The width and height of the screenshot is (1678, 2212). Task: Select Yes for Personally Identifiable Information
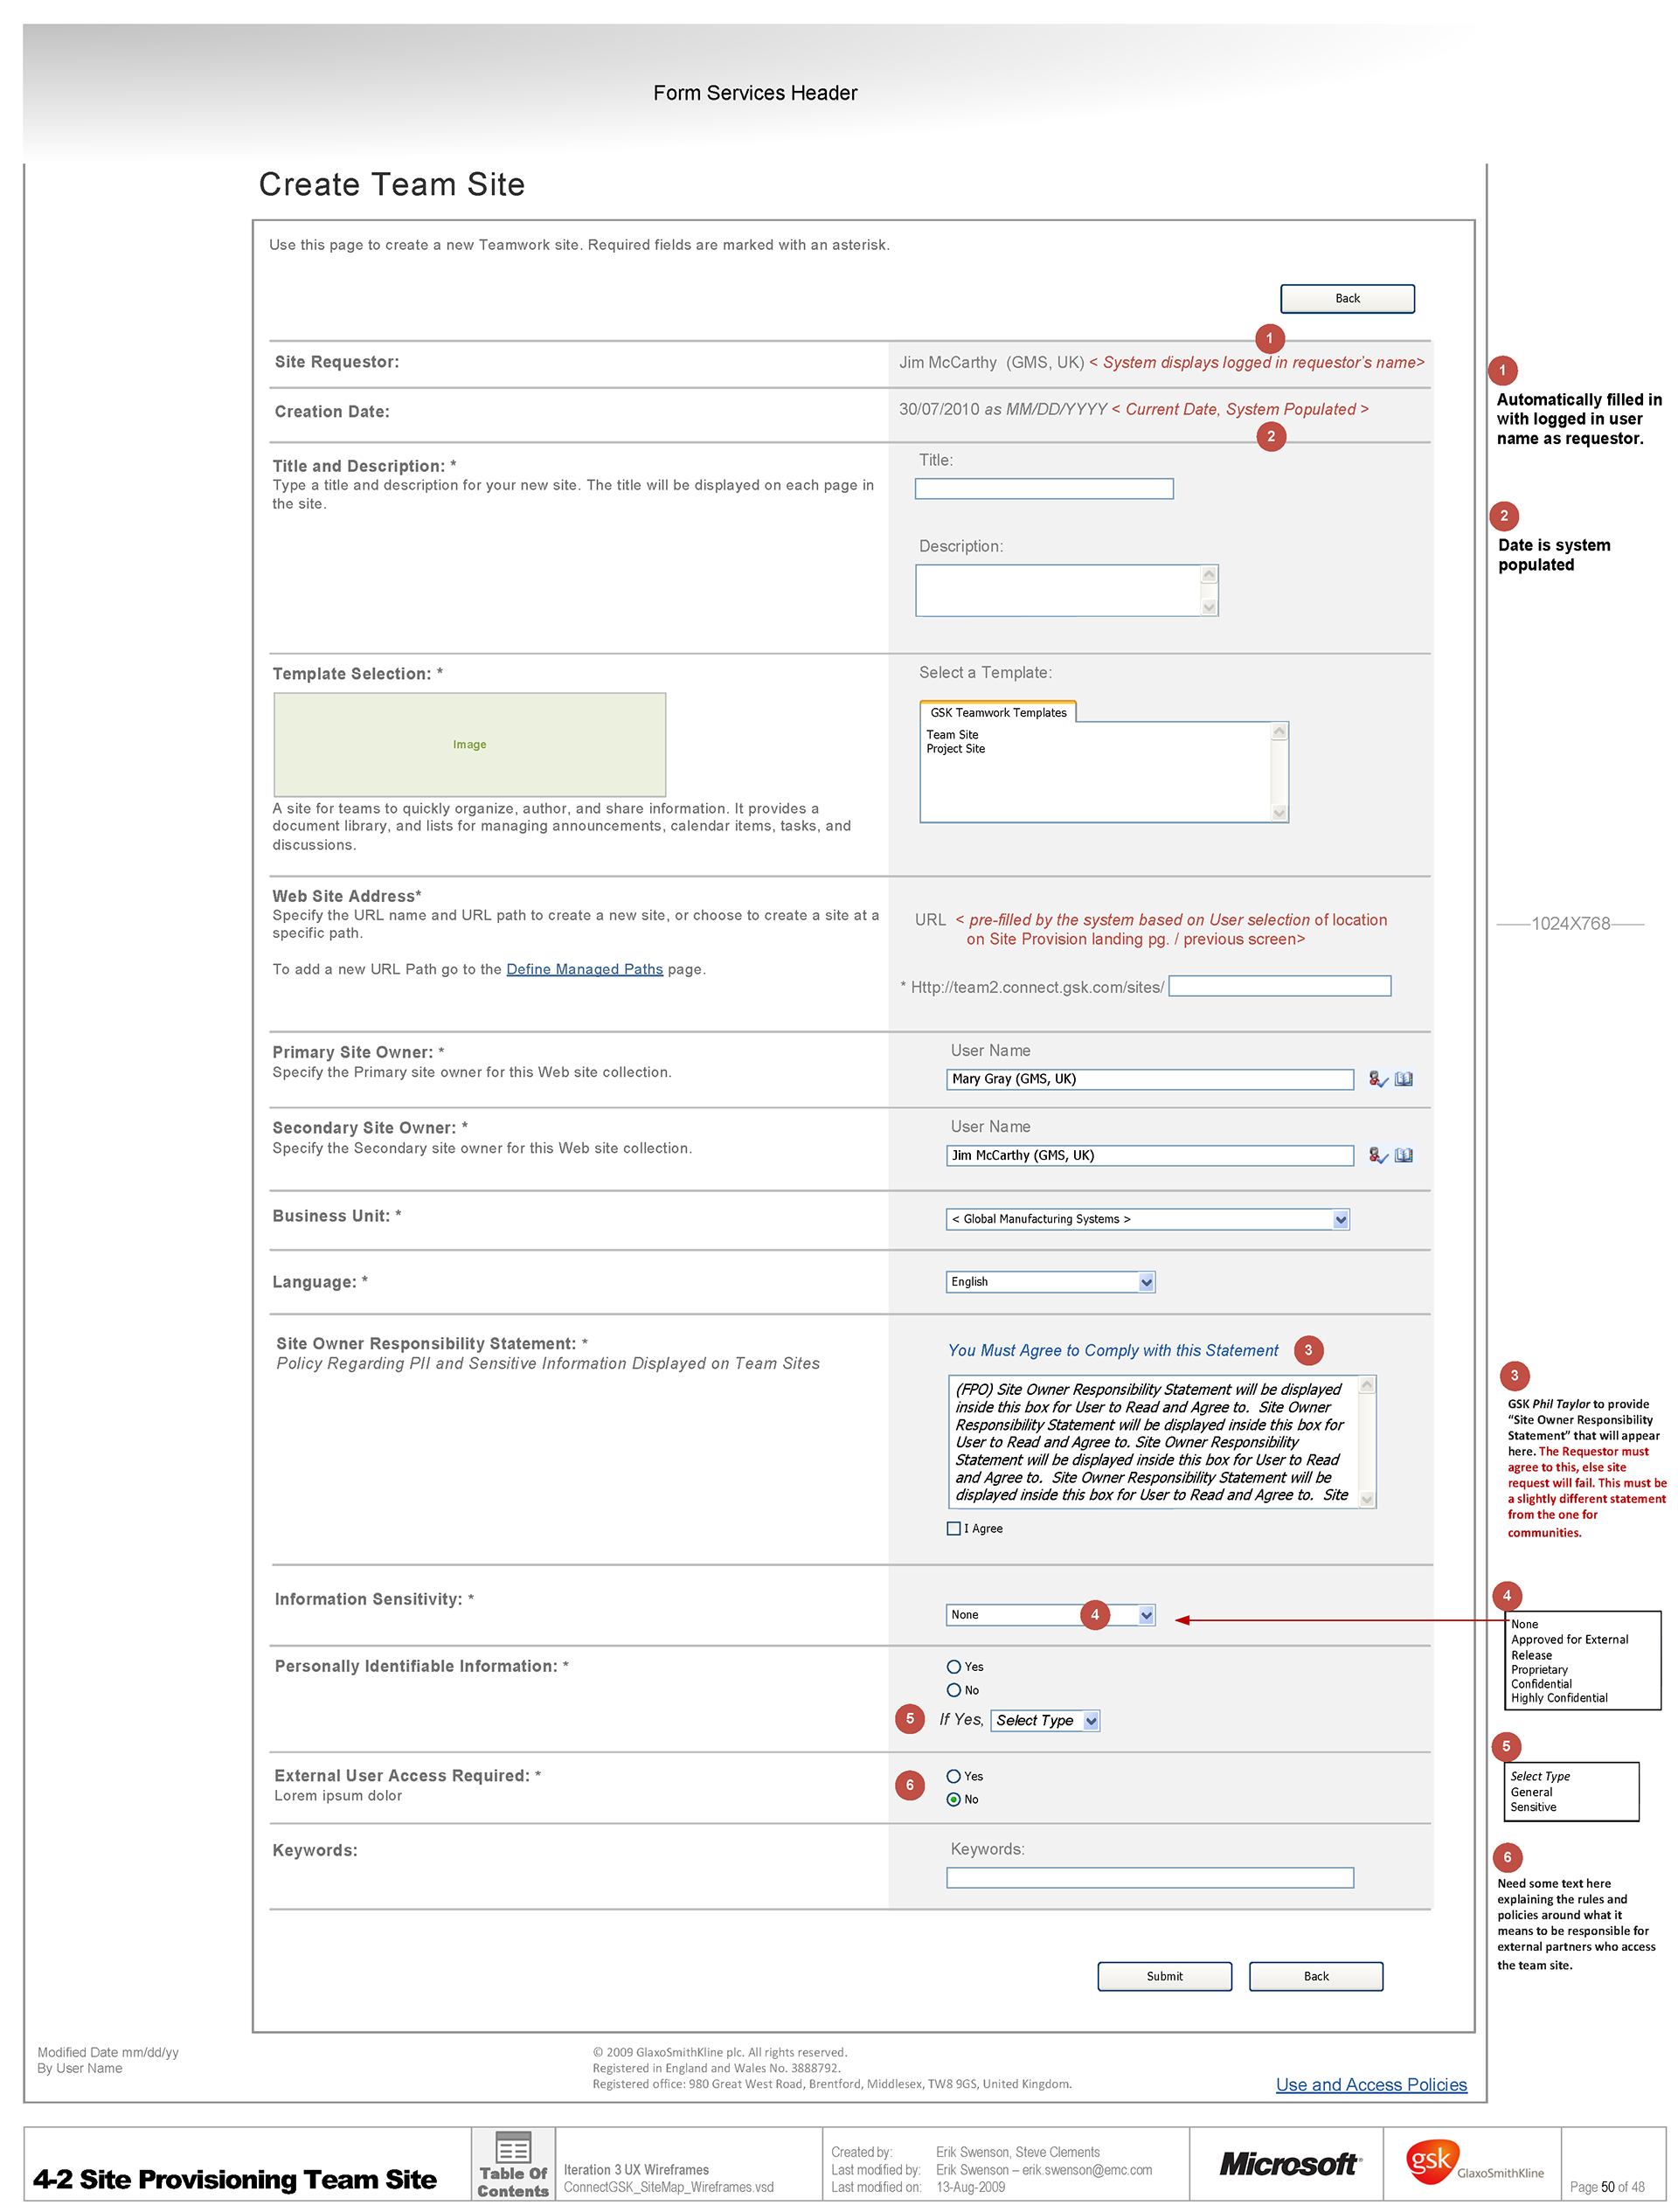click(x=954, y=1667)
